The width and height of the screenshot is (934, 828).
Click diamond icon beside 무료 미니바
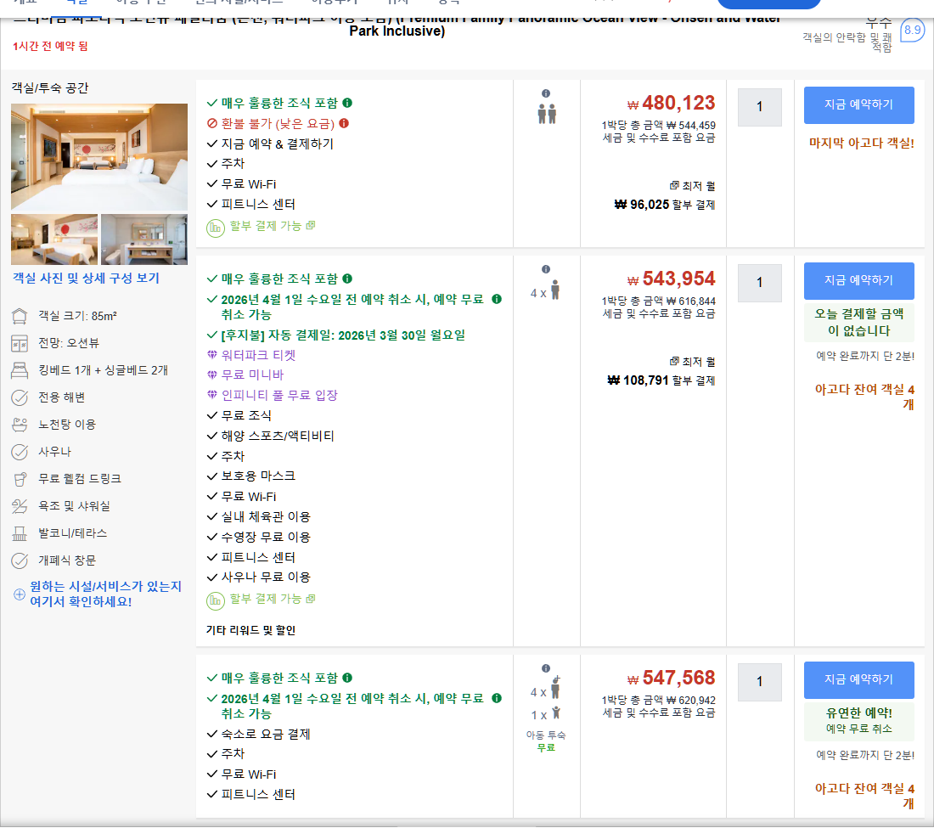click(x=211, y=375)
